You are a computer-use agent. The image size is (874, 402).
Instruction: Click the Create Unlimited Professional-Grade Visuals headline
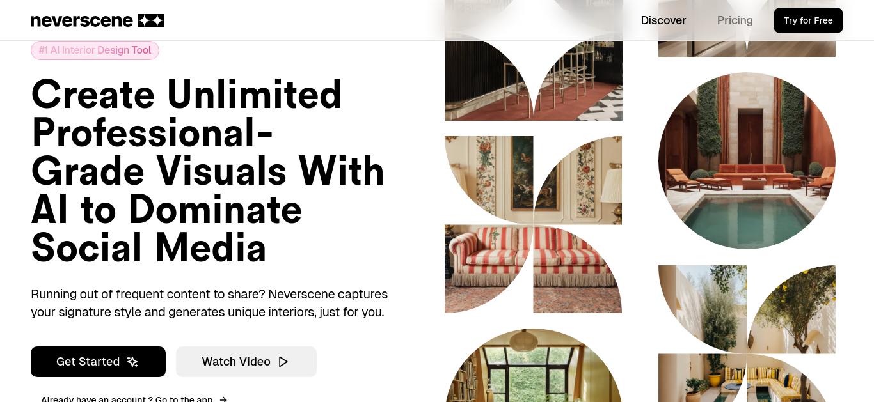(208, 171)
